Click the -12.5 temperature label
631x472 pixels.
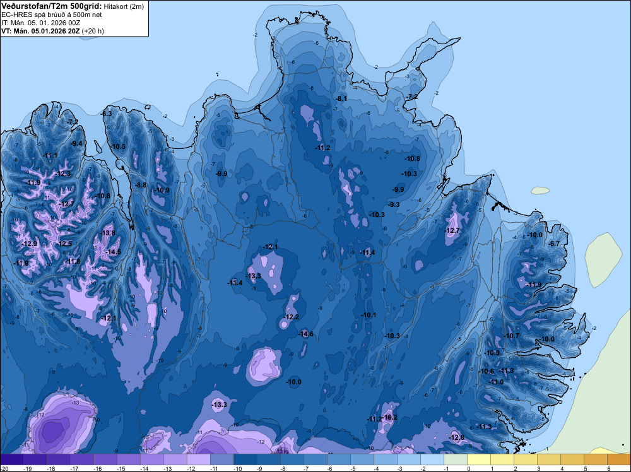point(64,244)
